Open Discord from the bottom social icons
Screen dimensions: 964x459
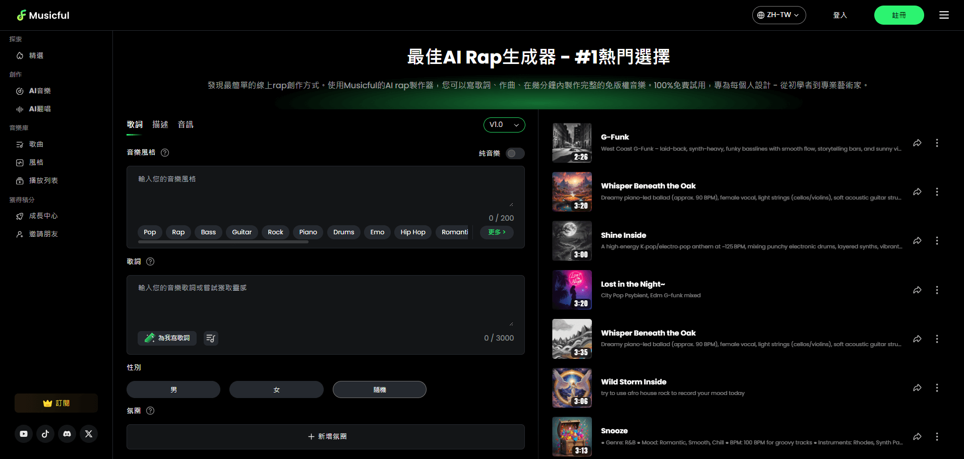pos(67,433)
